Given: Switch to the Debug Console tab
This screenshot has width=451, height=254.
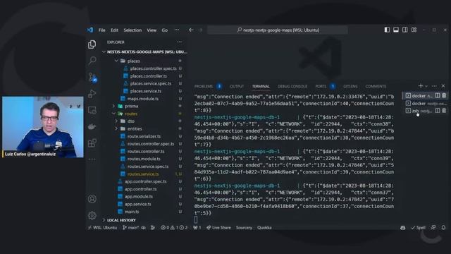Looking at the screenshot, I should coord(292,86).
